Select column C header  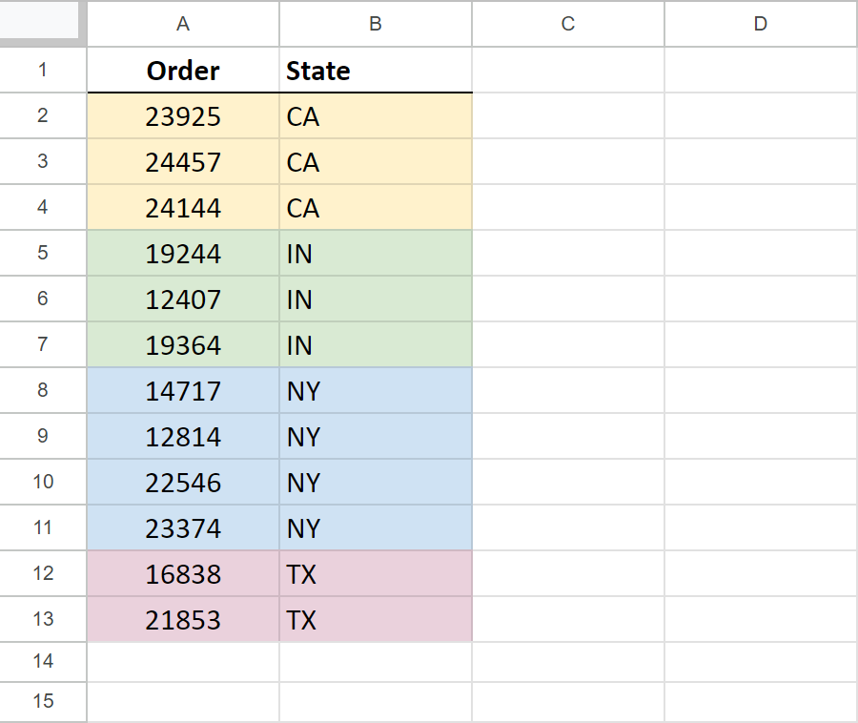coord(567,25)
